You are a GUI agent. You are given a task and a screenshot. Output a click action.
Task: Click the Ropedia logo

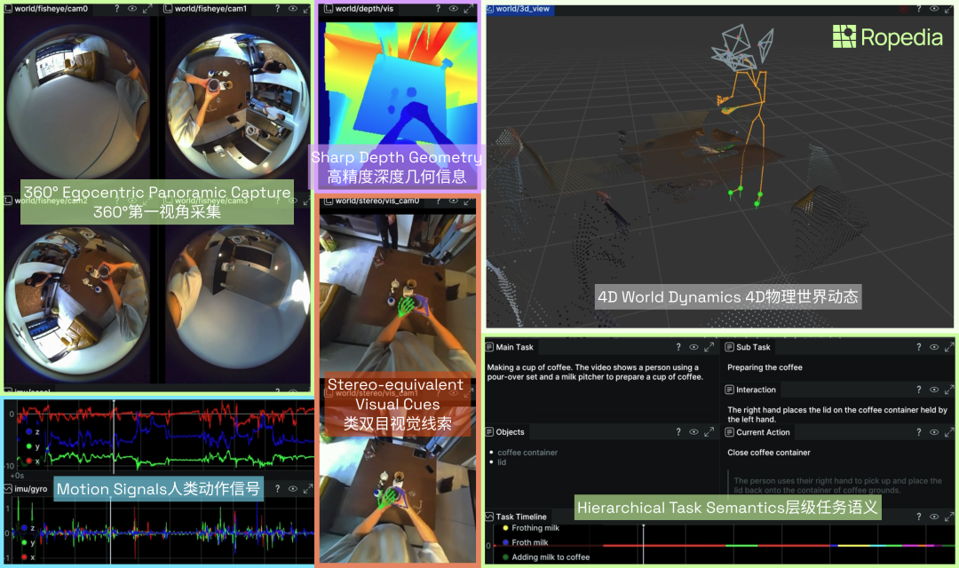886,37
